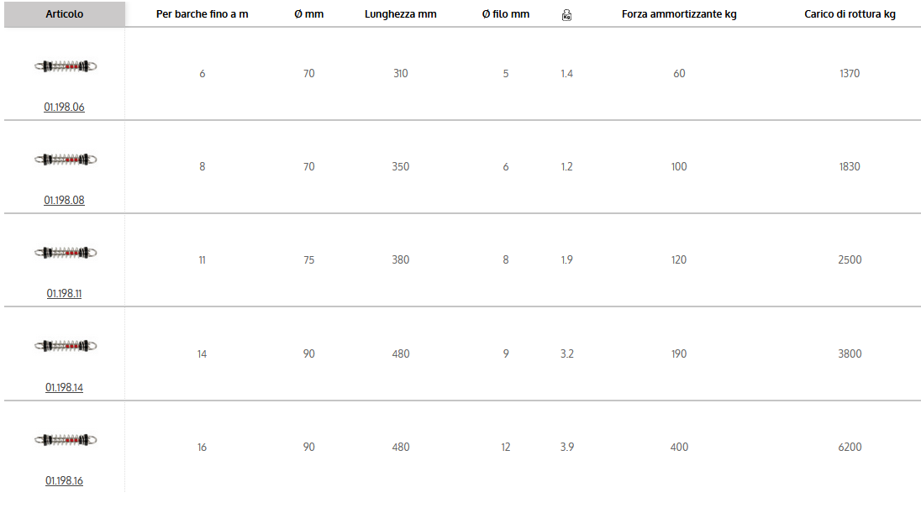Click the 1370 breaking load value
This screenshot has height=508, width=921.
(850, 74)
